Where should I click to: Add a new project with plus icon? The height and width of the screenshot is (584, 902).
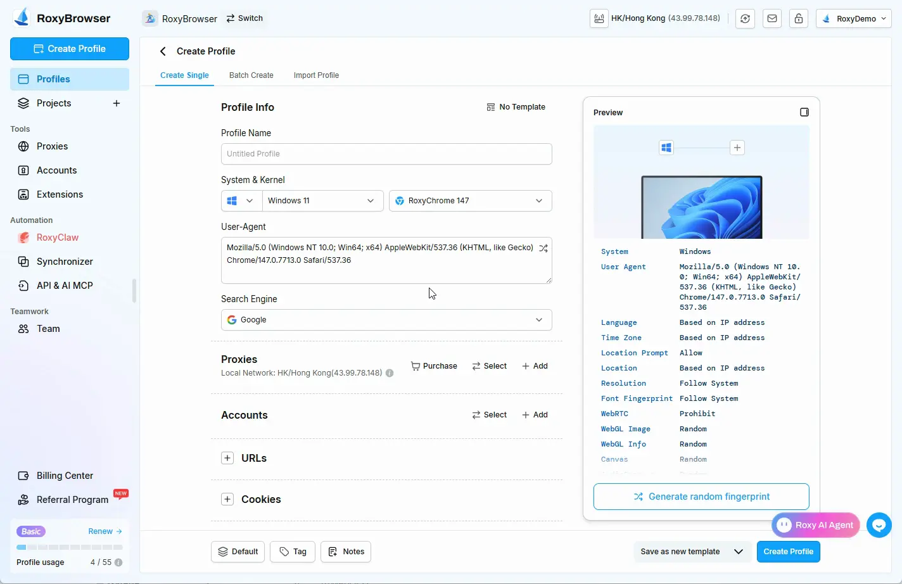point(117,103)
